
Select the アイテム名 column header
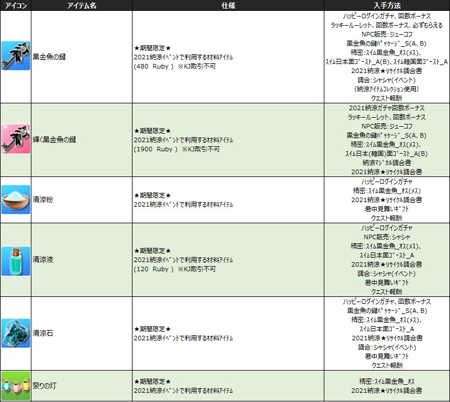coord(82,6)
